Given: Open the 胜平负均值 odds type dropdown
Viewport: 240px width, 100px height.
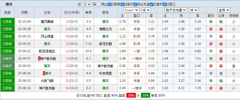Looking at the screenshot, I should coord(176,10).
